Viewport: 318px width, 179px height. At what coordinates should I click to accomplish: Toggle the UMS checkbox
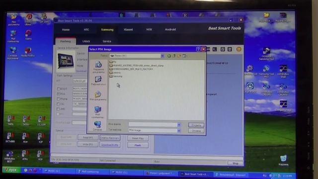(59, 109)
